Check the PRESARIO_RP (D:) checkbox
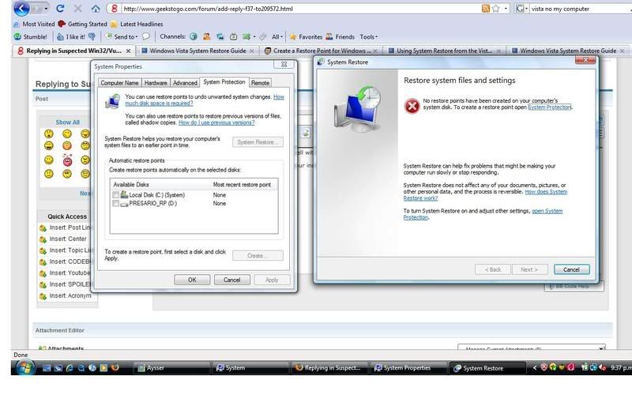 pyautogui.click(x=115, y=204)
